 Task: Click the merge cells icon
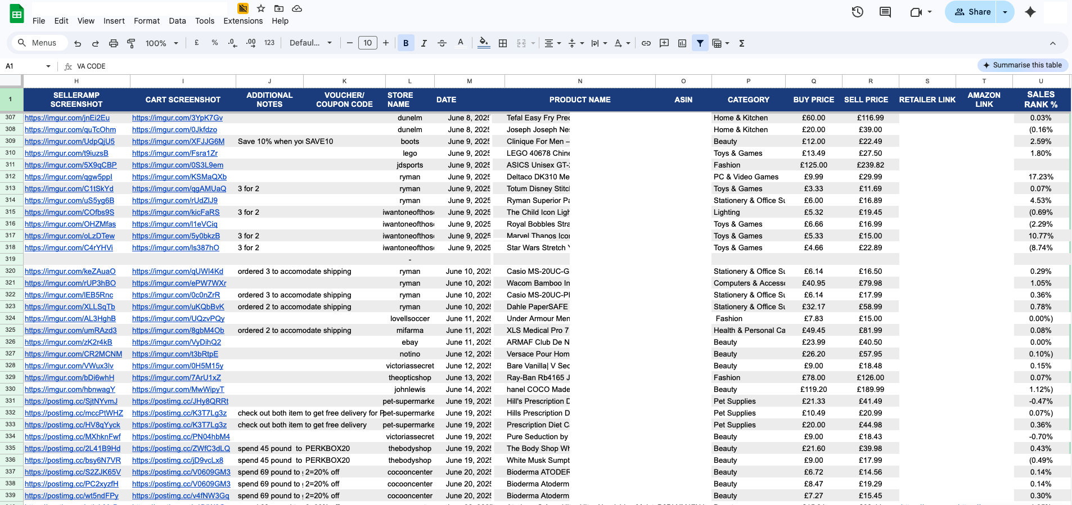pos(521,43)
